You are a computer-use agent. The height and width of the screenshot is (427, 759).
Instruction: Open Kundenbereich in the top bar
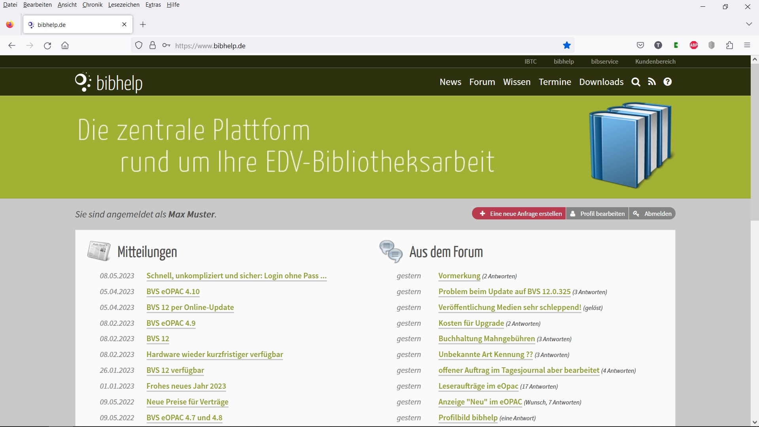pos(655,62)
